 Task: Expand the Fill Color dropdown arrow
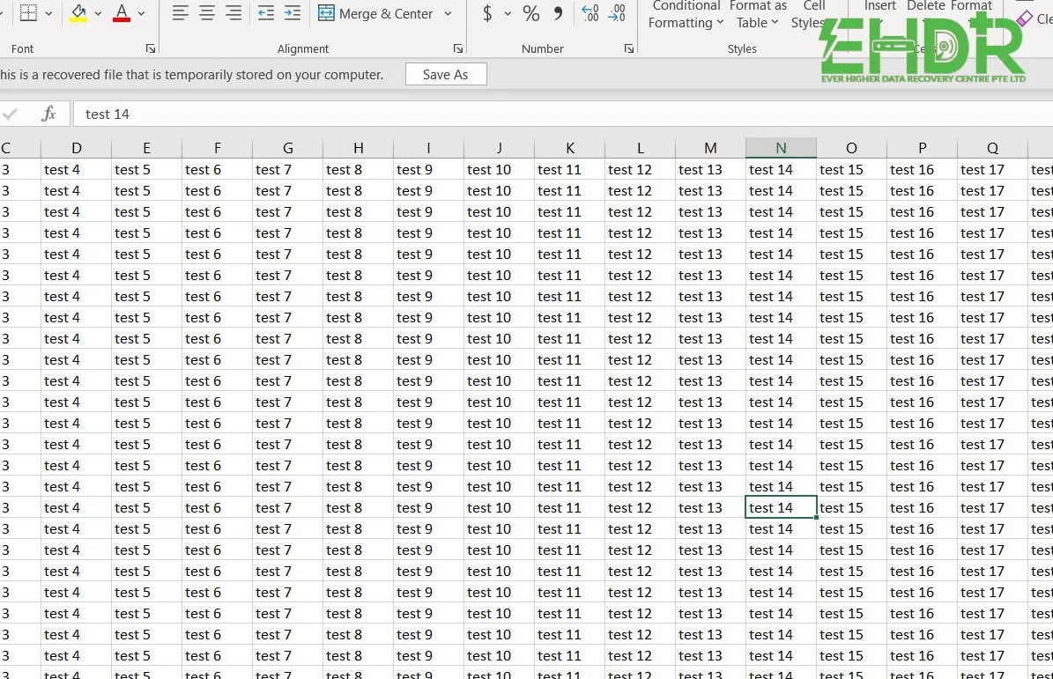point(98,14)
